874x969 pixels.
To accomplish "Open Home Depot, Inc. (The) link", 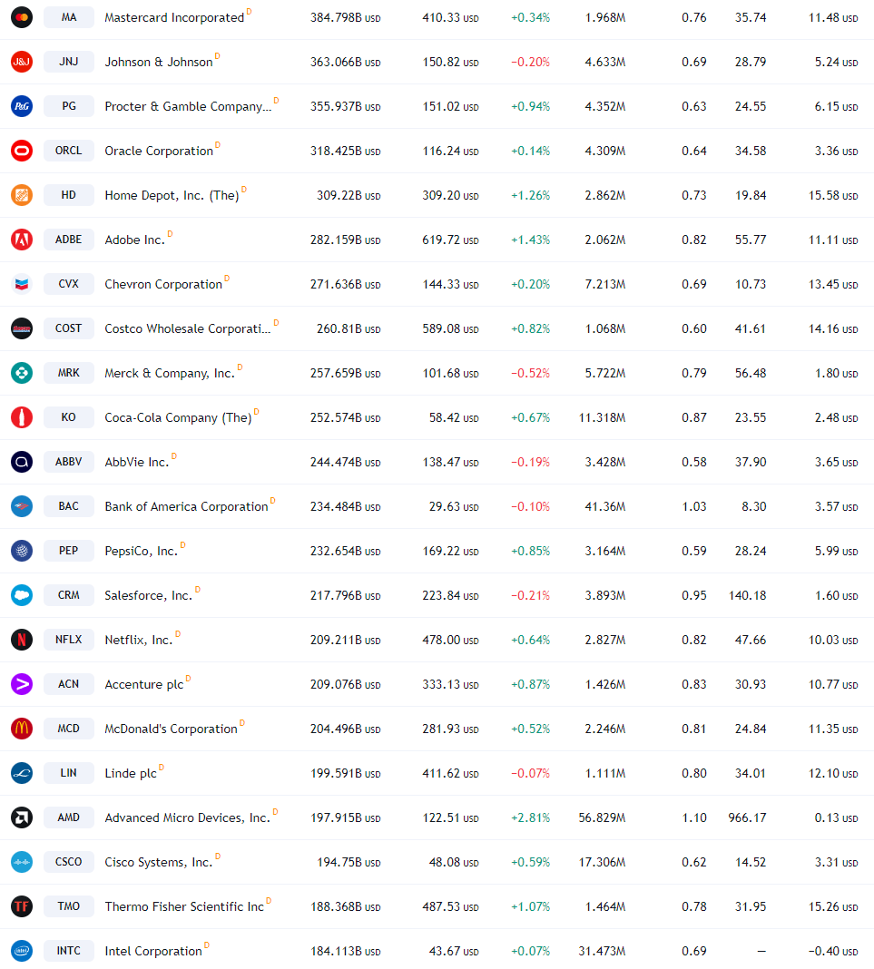I will 172,196.
